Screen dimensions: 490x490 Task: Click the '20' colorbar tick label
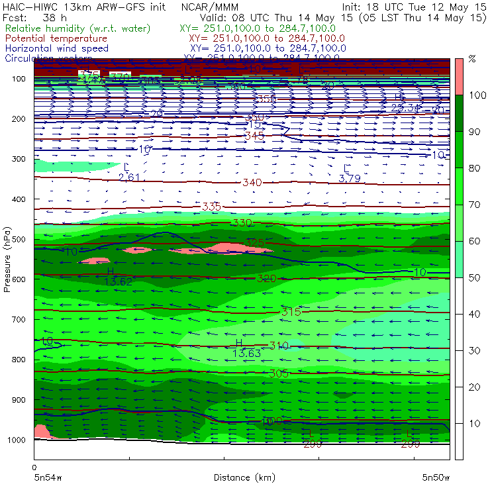pyautogui.click(x=474, y=387)
